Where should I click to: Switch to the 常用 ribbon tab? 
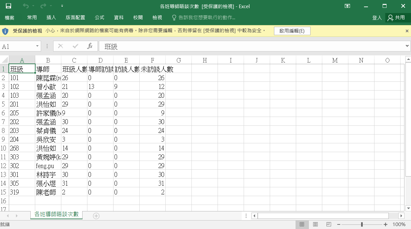[x=32, y=18]
